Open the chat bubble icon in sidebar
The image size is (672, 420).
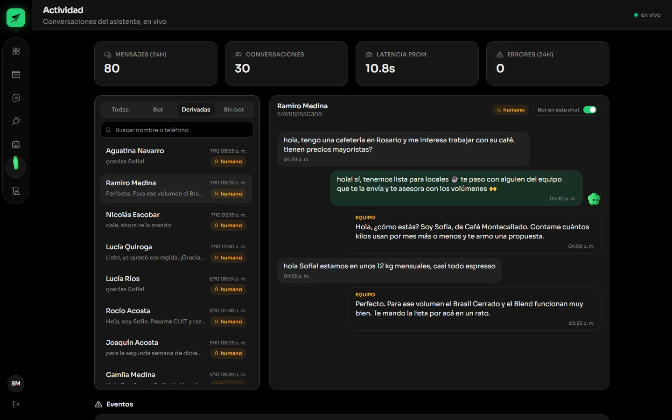pos(16,98)
